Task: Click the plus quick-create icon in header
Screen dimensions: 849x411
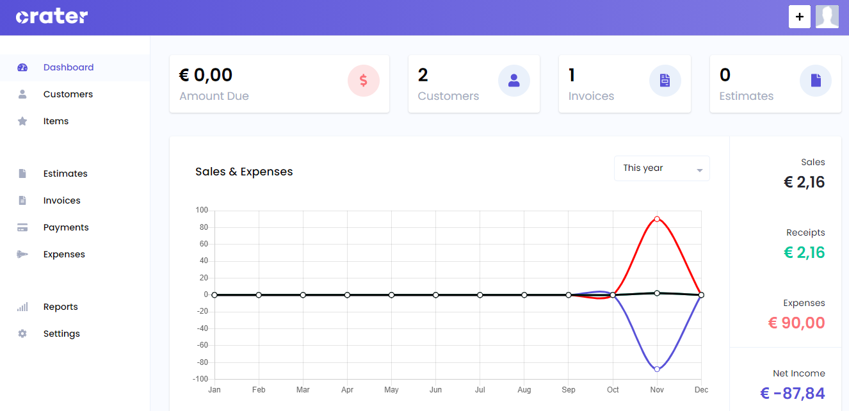Action: [799, 17]
